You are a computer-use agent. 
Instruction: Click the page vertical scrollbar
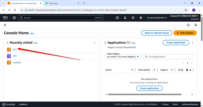202,29
